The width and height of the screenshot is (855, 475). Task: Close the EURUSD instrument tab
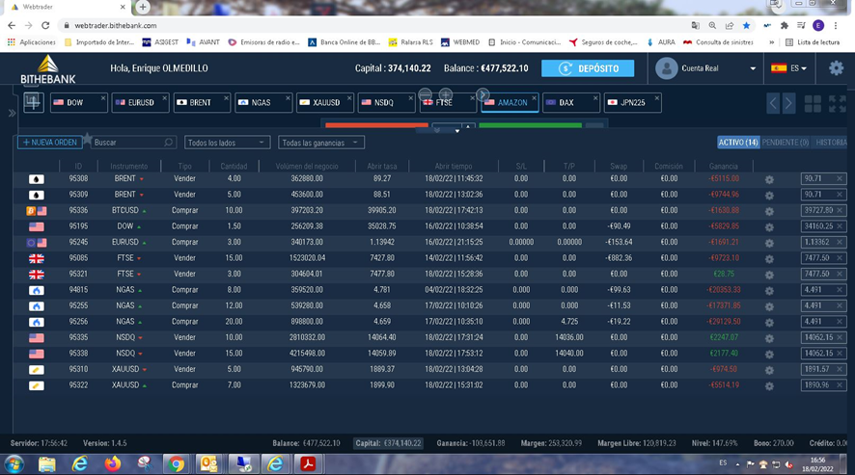[x=164, y=98]
